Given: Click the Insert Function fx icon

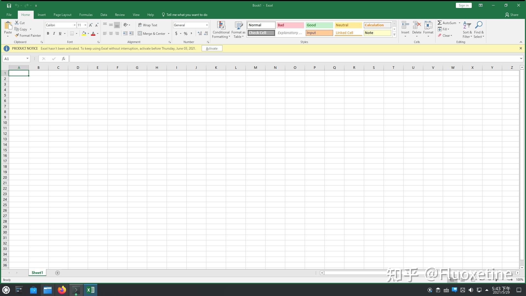Looking at the screenshot, I should (63, 59).
